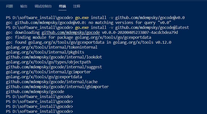This screenshot has width=207, height=114.
Task: Open the 问题 tab
Action: [x=9, y=6]
